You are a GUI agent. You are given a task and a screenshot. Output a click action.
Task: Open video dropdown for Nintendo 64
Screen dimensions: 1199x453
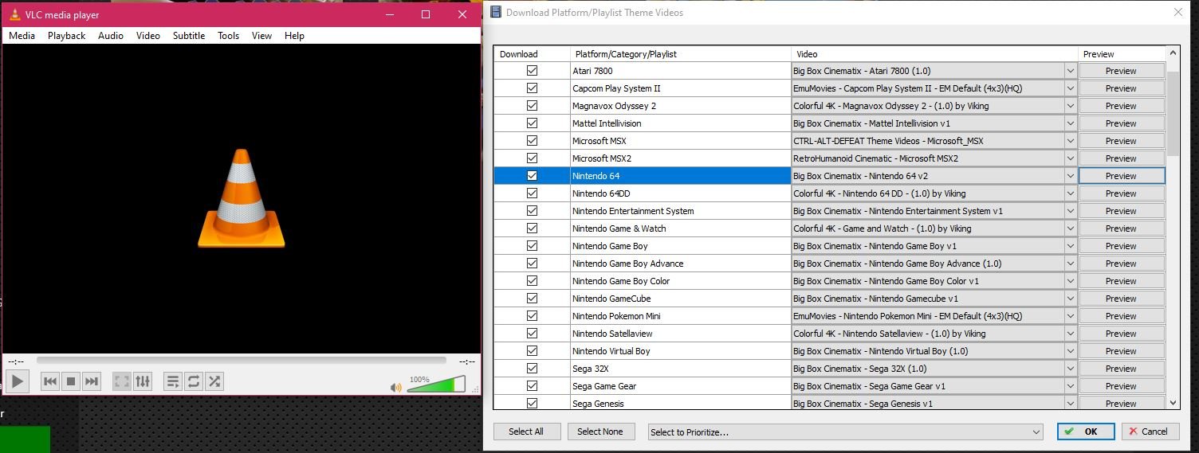(1071, 176)
